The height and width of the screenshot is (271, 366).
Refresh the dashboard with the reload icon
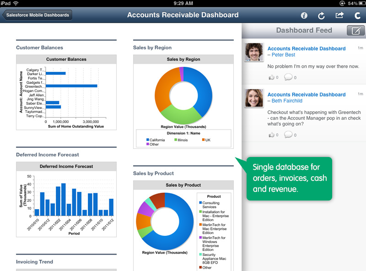[x=322, y=16]
